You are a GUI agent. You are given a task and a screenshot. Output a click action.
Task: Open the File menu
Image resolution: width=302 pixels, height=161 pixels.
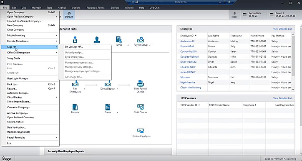point(5,7)
